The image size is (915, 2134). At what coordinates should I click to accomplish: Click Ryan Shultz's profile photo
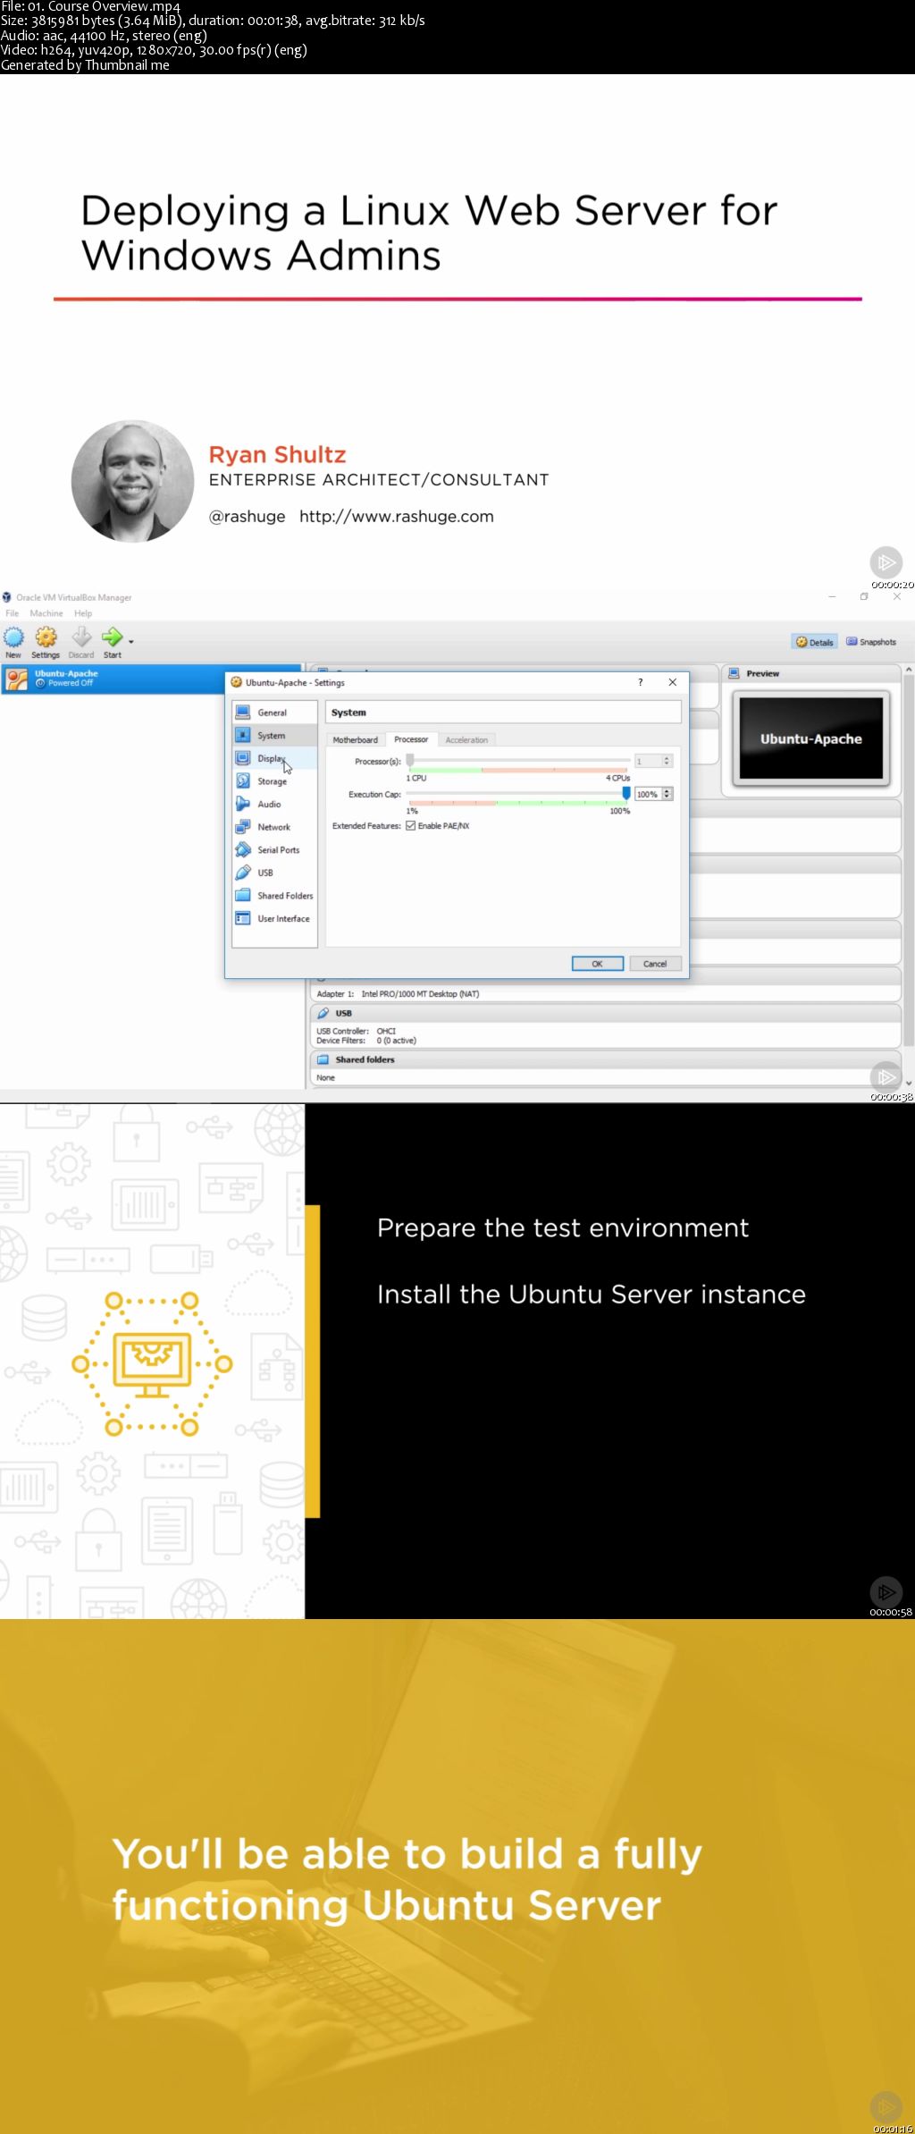click(x=132, y=481)
